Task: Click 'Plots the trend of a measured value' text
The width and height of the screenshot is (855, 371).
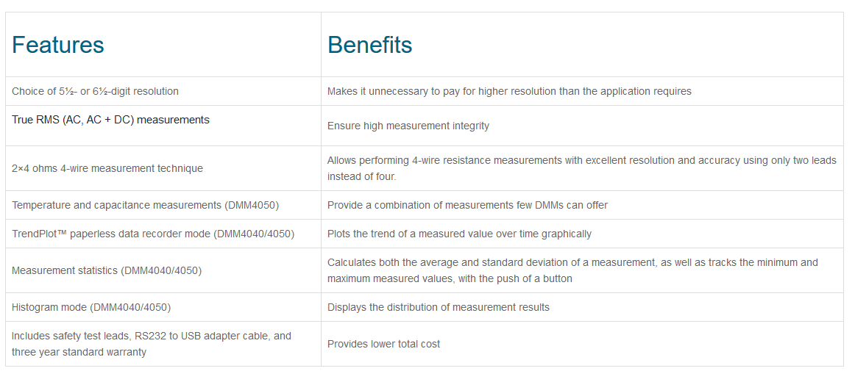Action: pyautogui.click(x=459, y=234)
